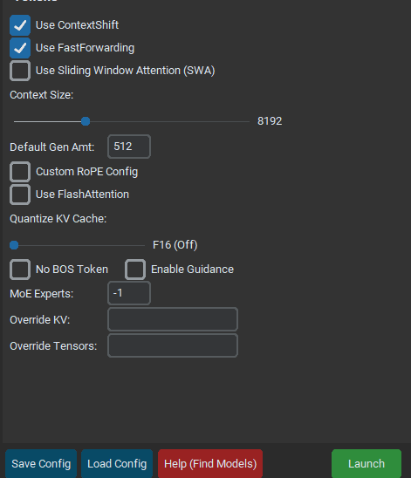Tick the Custom RoPE Config checkbox
Image resolution: width=411 pixels, height=478 pixels.
(x=20, y=172)
